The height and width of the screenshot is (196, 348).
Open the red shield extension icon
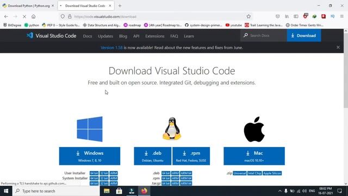[306, 16]
